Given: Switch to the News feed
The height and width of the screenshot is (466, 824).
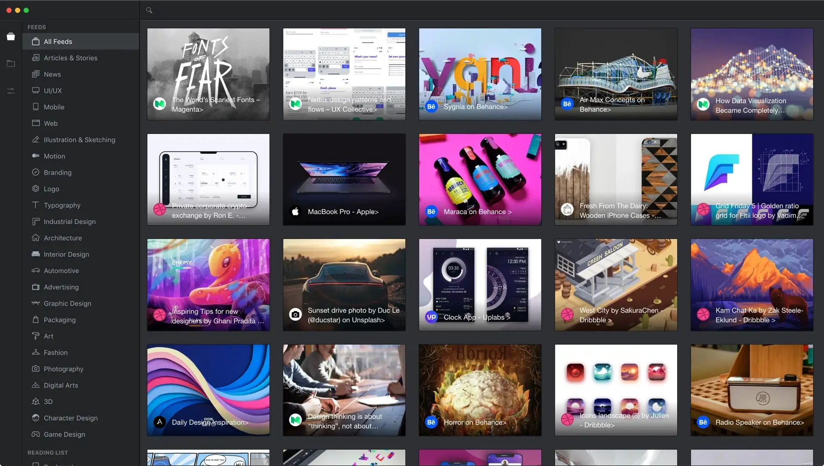Looking at the screenshot, I should pos(52,74).
